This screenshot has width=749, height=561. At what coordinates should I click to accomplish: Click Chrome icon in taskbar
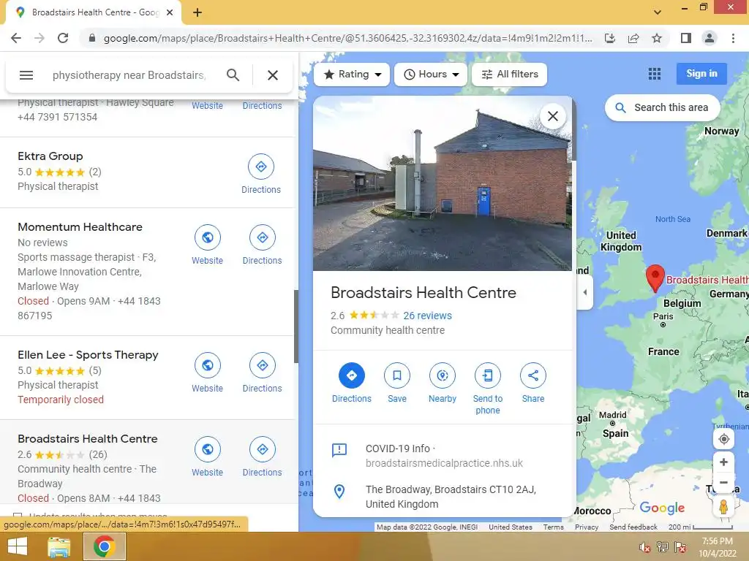[x=104, y=546]
